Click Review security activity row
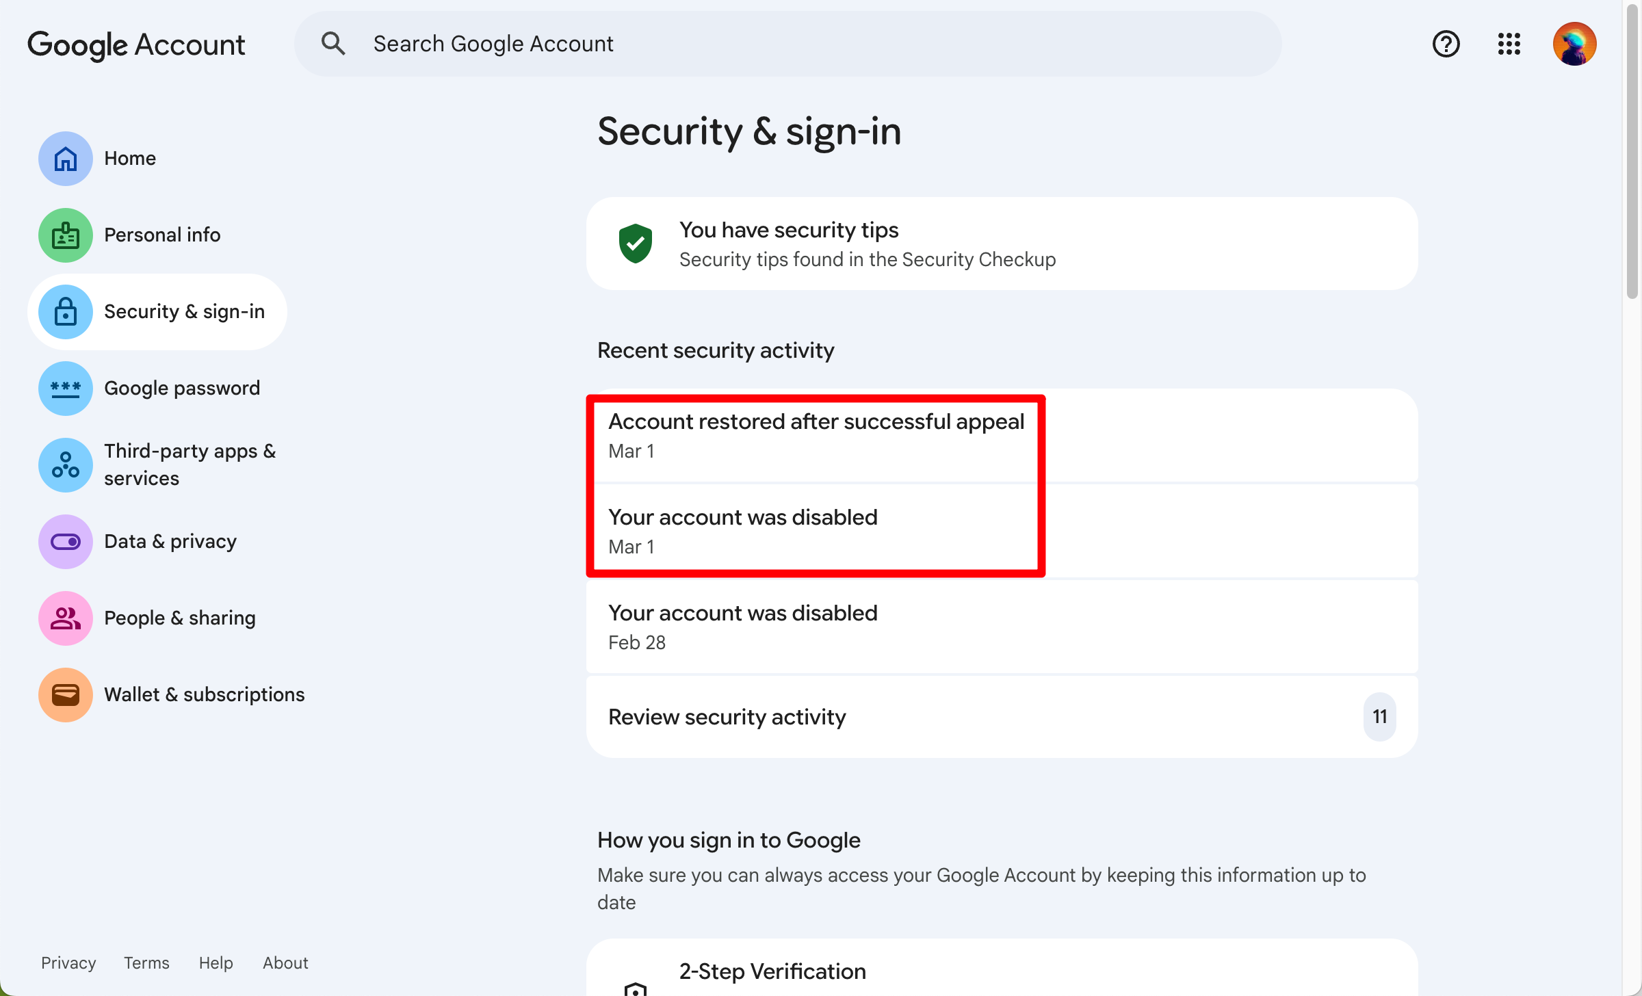1642x996 pixels. point(1002,717)
